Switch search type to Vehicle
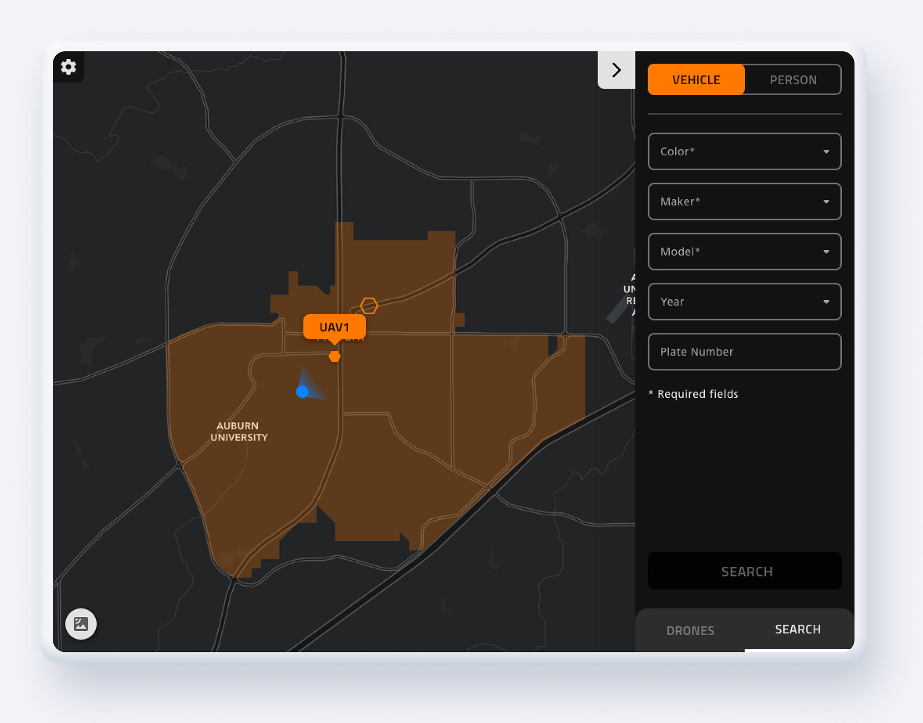The height and width of the screenshot is (723, 923). pyautogui.click(x=696, y=80)
